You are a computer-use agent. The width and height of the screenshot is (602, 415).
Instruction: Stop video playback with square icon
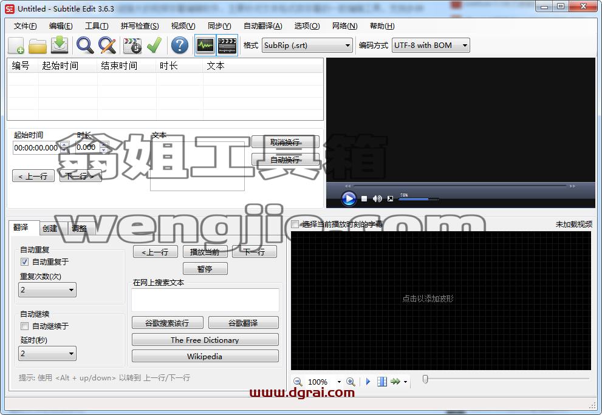click(x=364, y=198)
